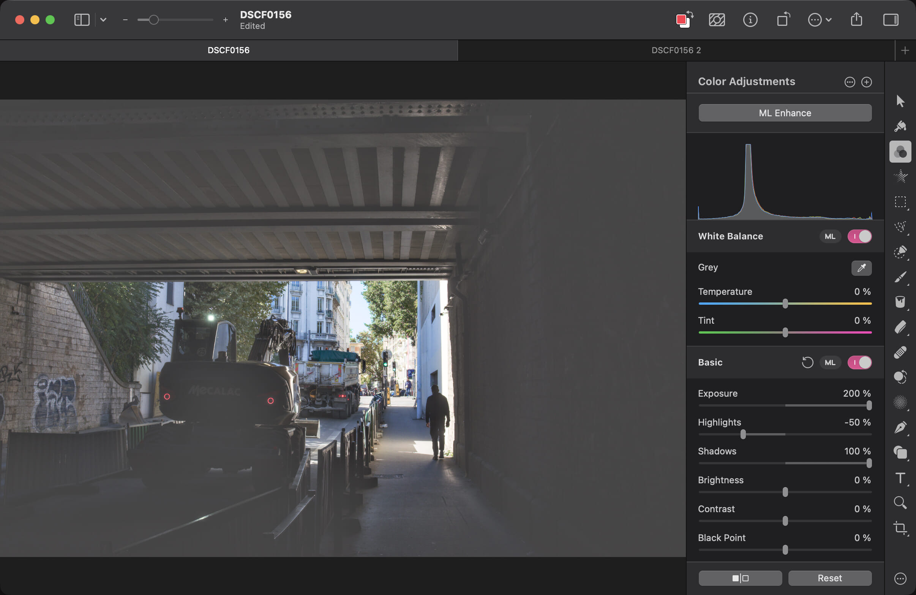Viewport: 916px width, 595px height.
Task: Switch to the DSCF0156 2 tab
Action: (676, 51)
